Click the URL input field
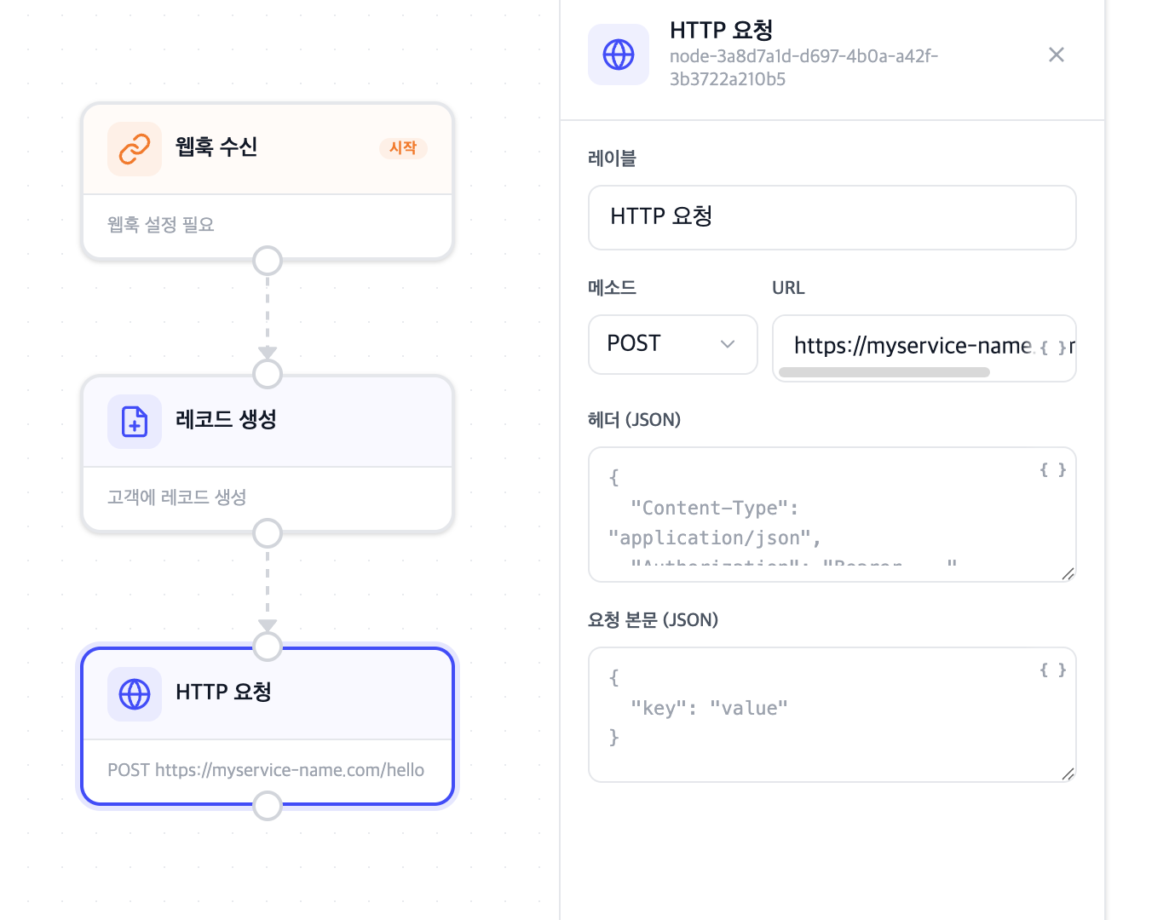 [903, 345]
